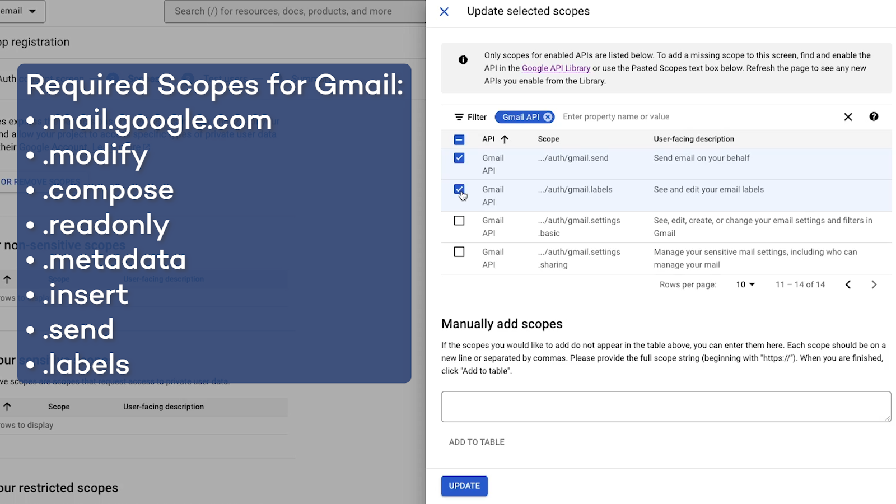Select 'See and edit your email labels' description
Viewport: 896px width, 504px height.
(708, 189)
